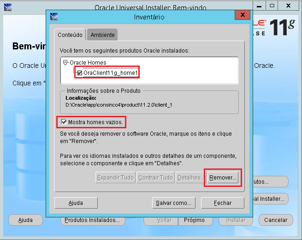Click the Oracle Universal Installer window icon
The width and height of the screenshot is (302, 240).
(x=8, y=7)
